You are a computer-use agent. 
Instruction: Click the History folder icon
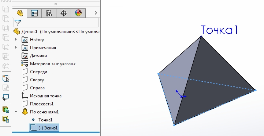(x=25, y=40)
